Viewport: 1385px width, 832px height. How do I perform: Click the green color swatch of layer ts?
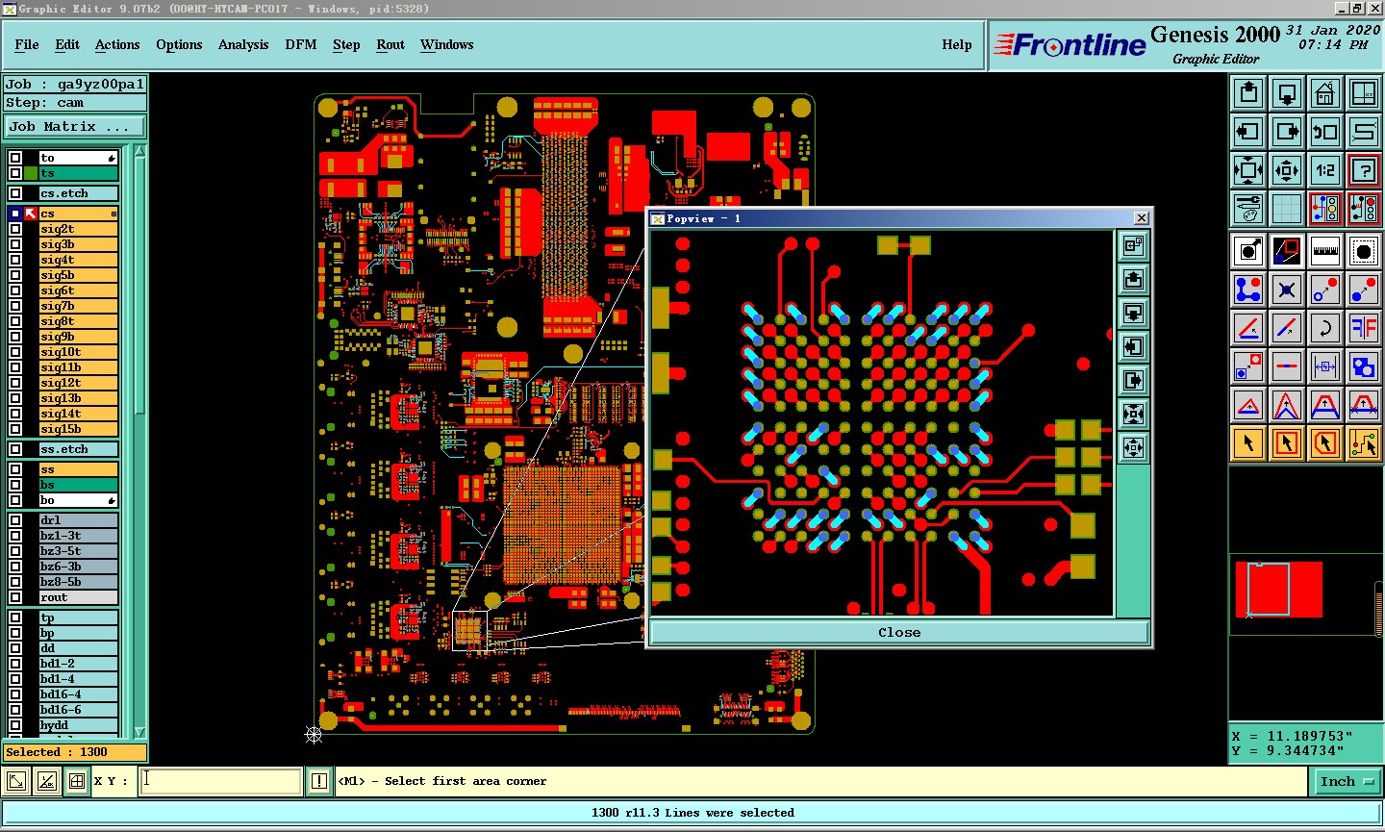point(31,173)
